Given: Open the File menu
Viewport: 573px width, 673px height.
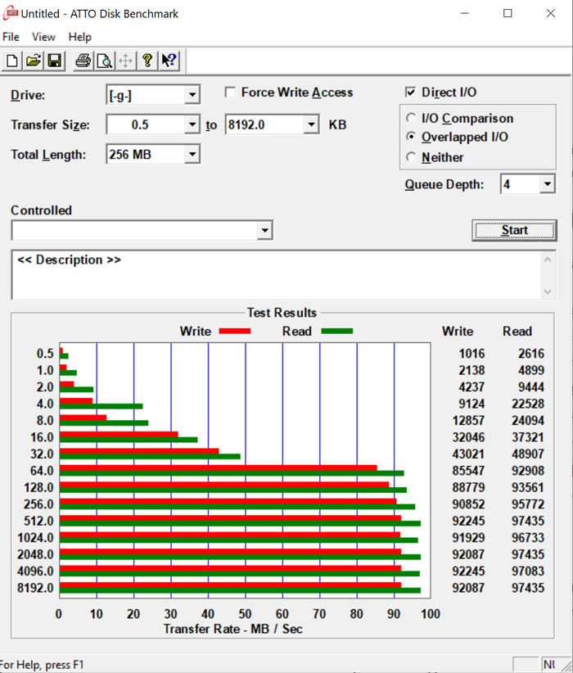Looking at the screenshot, I should pos(11,37).
